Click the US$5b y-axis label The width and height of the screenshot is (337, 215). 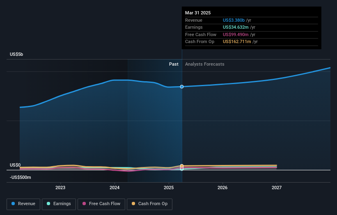point(16,54)
